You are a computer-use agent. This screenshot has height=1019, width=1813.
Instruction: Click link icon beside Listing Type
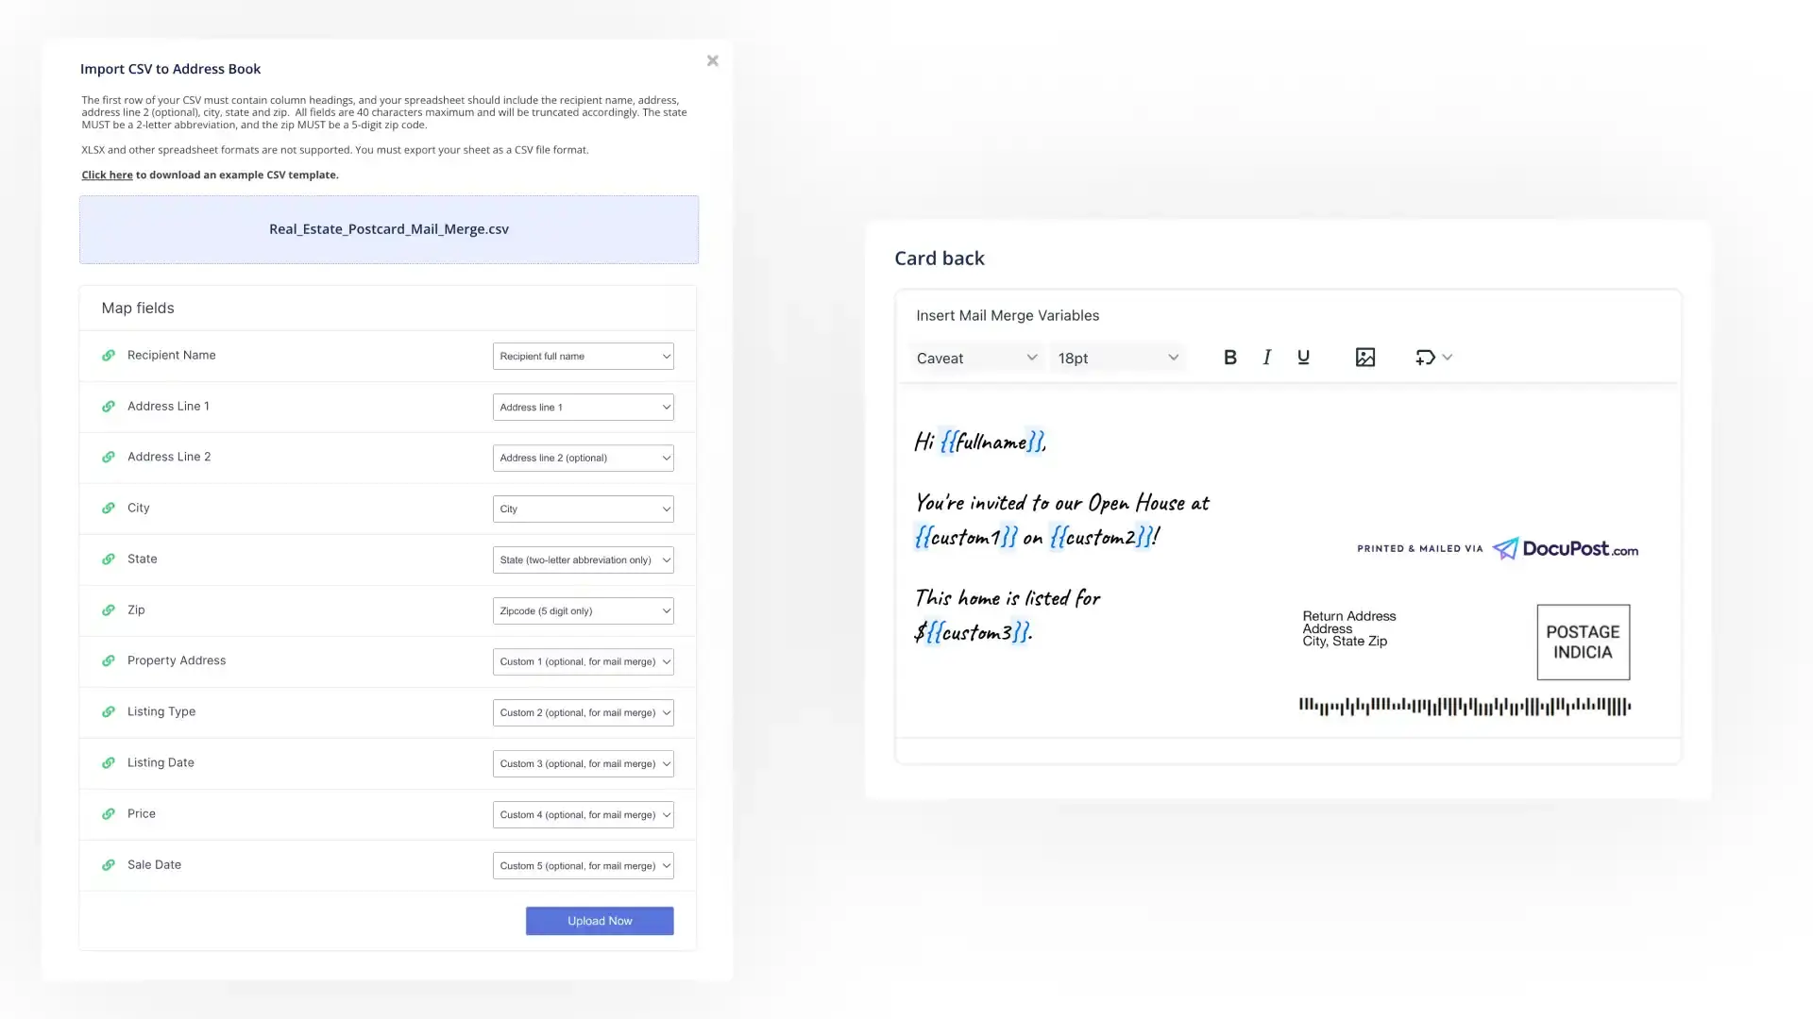click(x=109, y=712)
